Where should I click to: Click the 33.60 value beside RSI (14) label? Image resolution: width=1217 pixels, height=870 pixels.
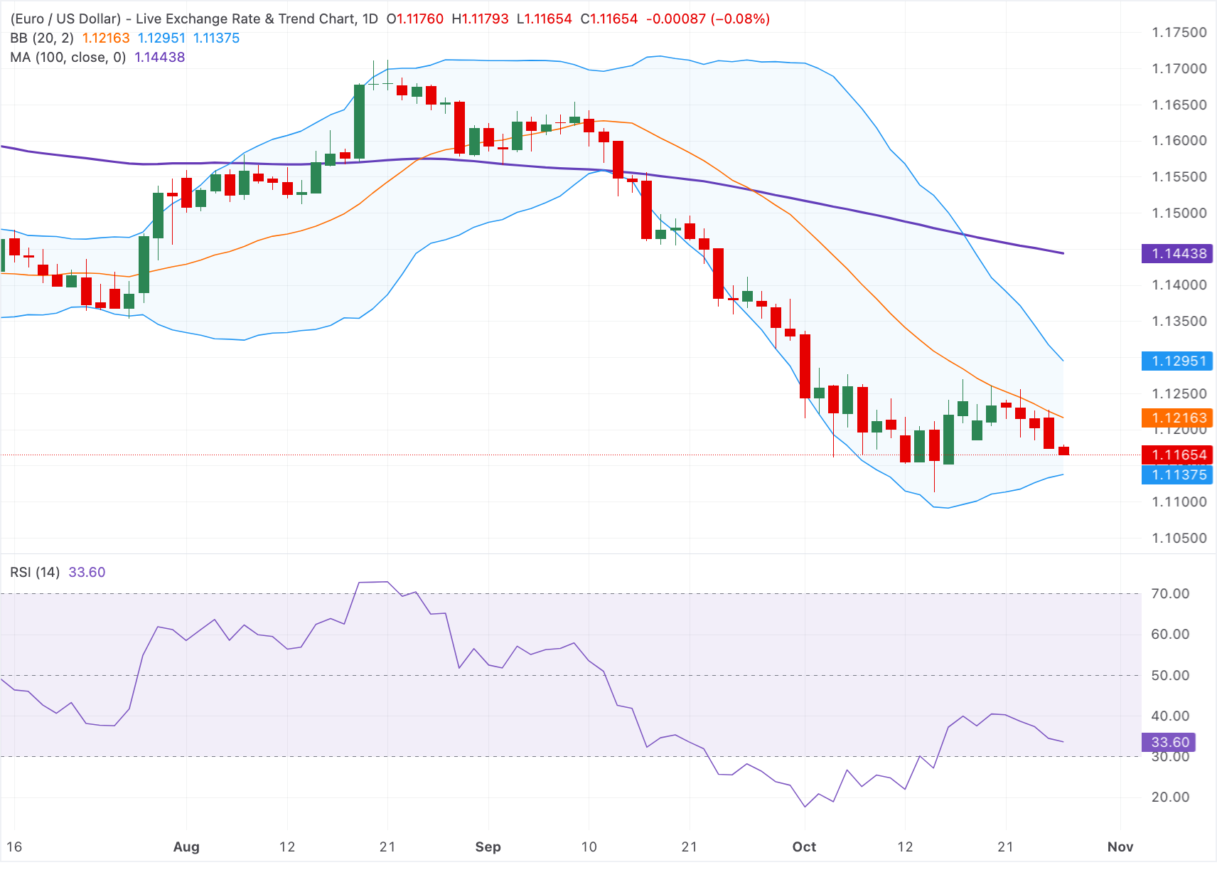[x=87, y=573]
